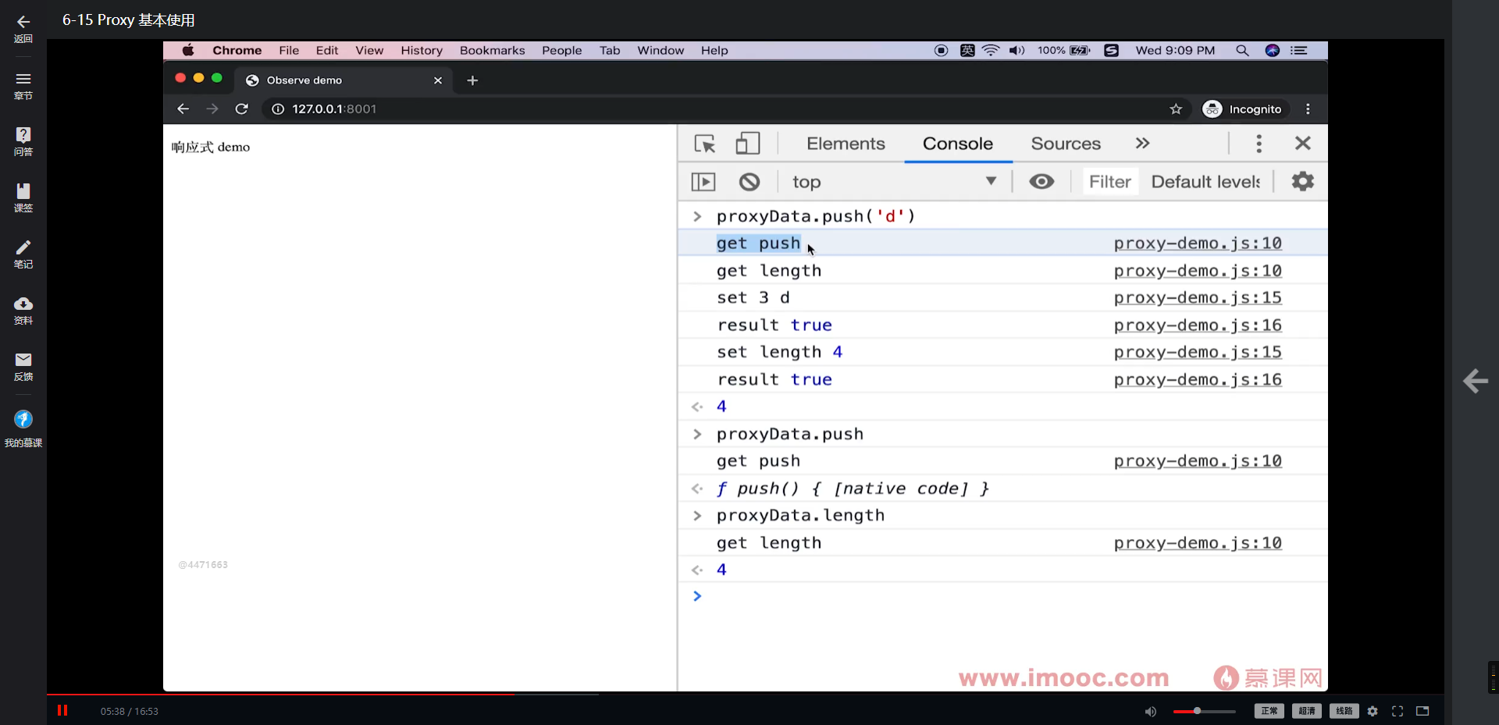Screen dimensions: 1499x725
Task: Enter fullscreen with the player fullscreen icon
Action: pyautogui.click(x=1398, y=711)
